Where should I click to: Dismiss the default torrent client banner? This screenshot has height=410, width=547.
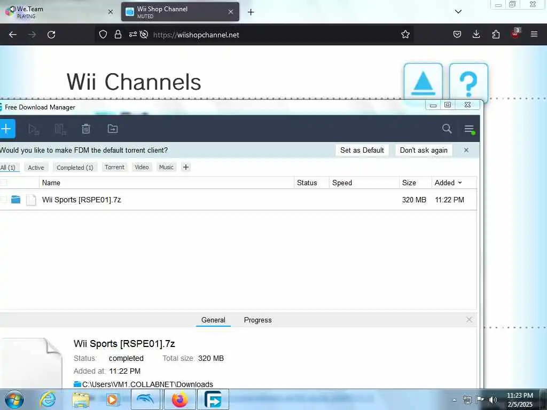pos(466,150)
